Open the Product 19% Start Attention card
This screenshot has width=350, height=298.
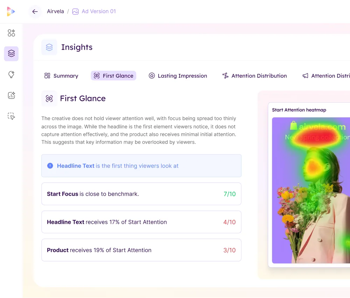point(141,250)
